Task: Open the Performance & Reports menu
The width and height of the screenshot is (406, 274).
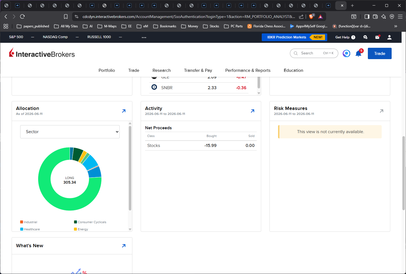Action: pos(248,70)
